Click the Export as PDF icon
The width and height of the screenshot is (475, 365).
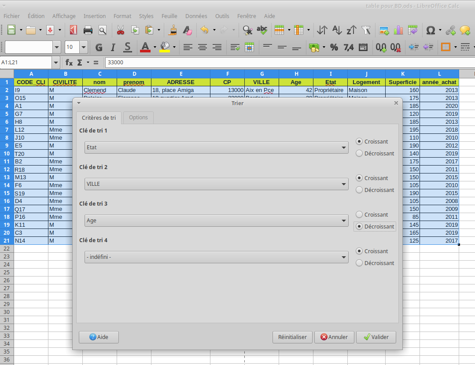click(74, 30)
